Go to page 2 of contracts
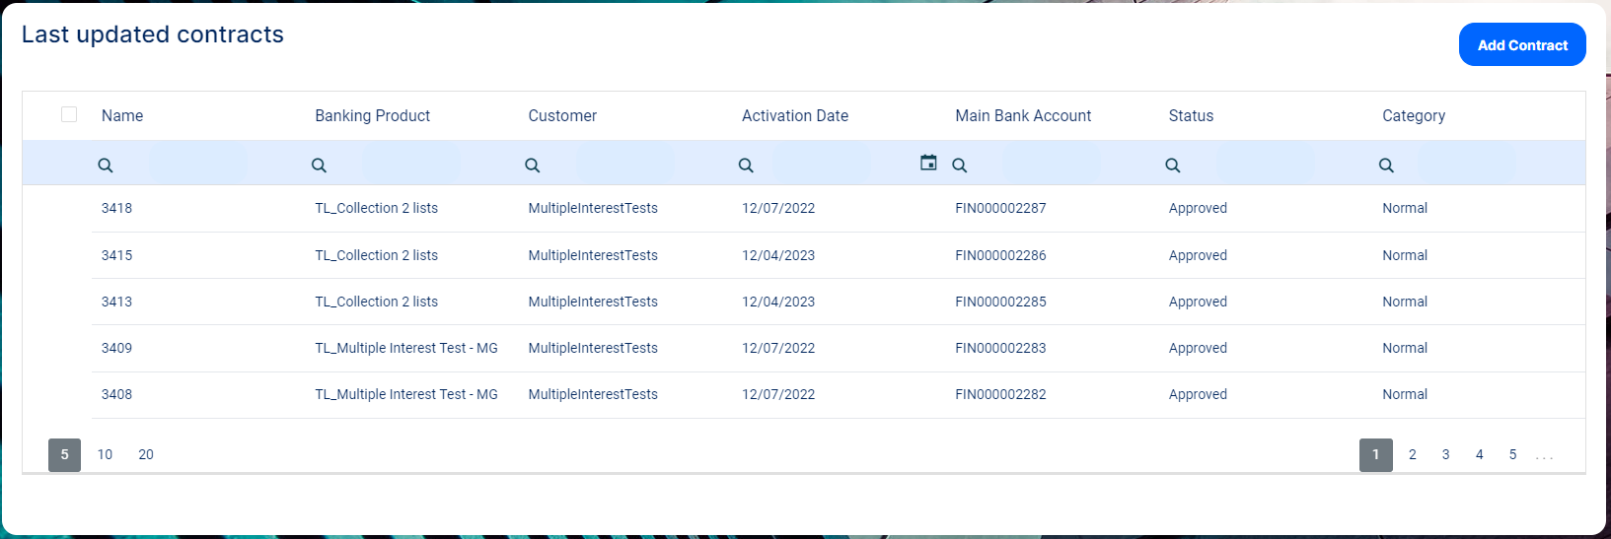 point(1413,454)
